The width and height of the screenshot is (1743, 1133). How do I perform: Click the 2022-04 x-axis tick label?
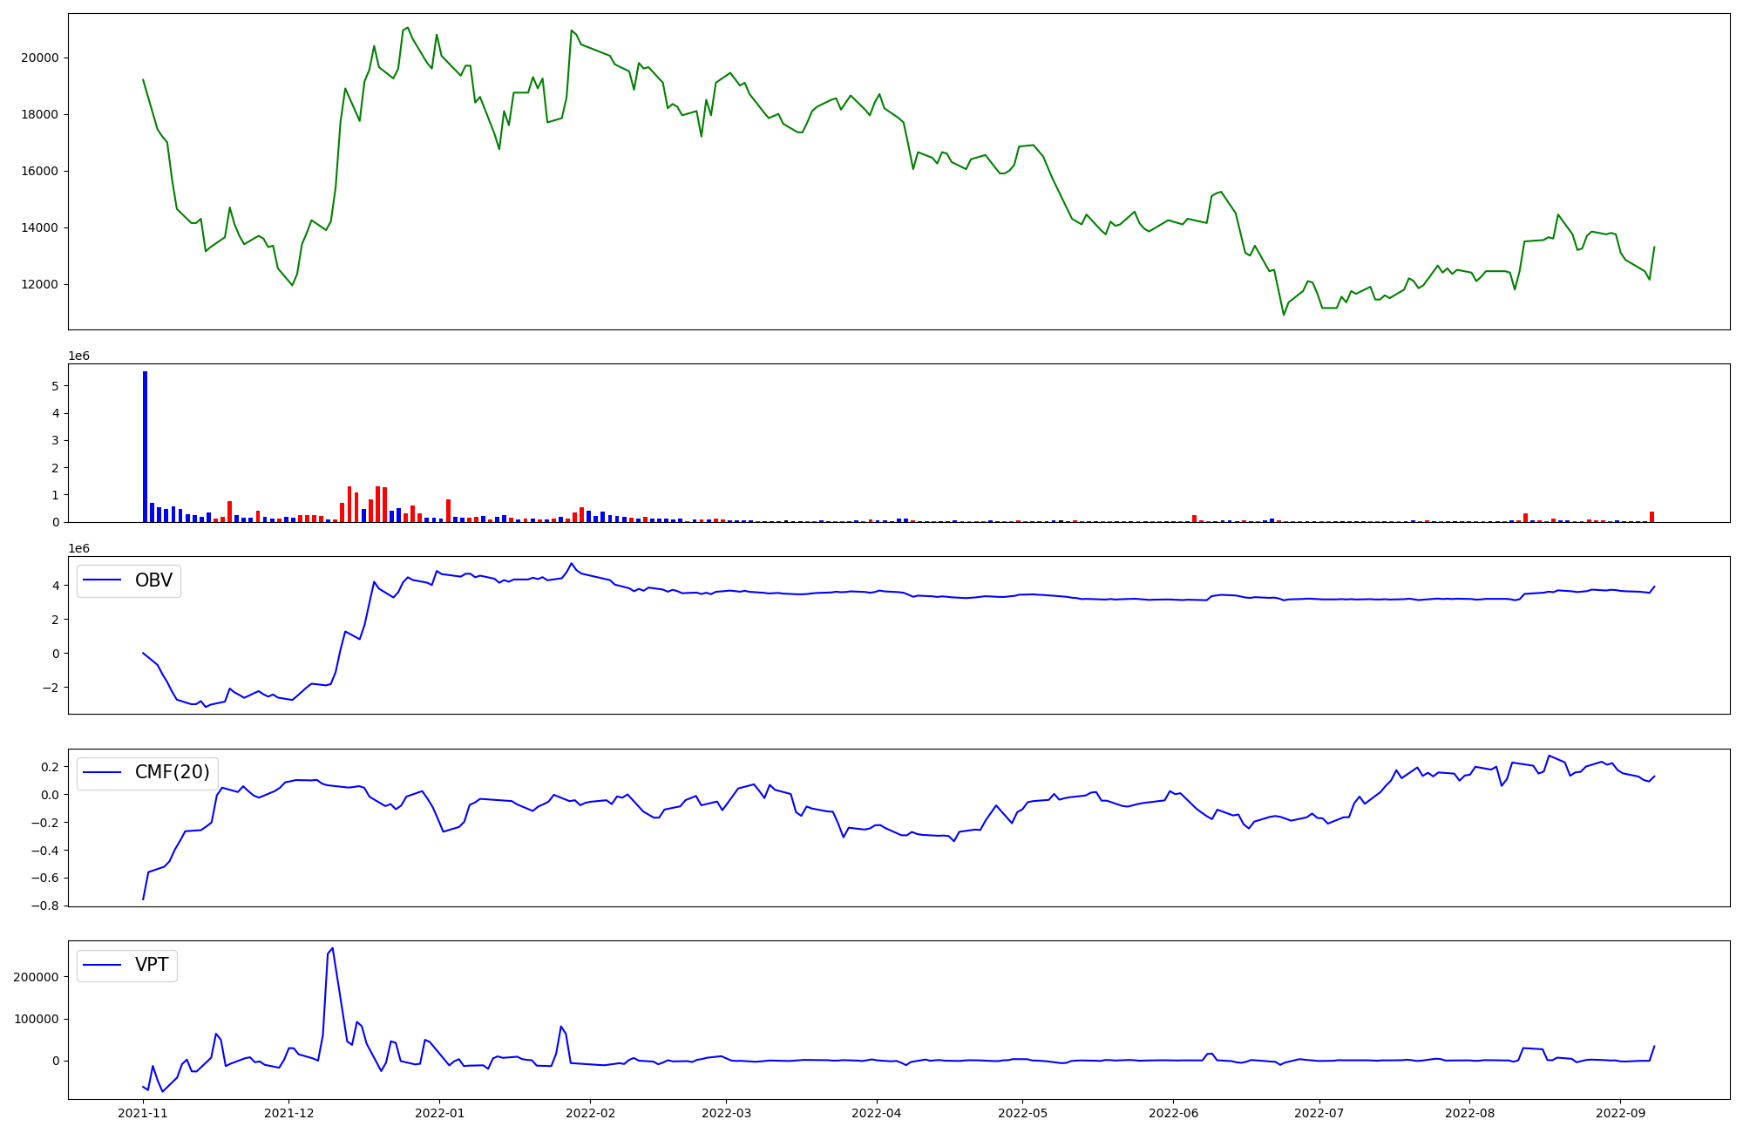(x=876, y=1113)
